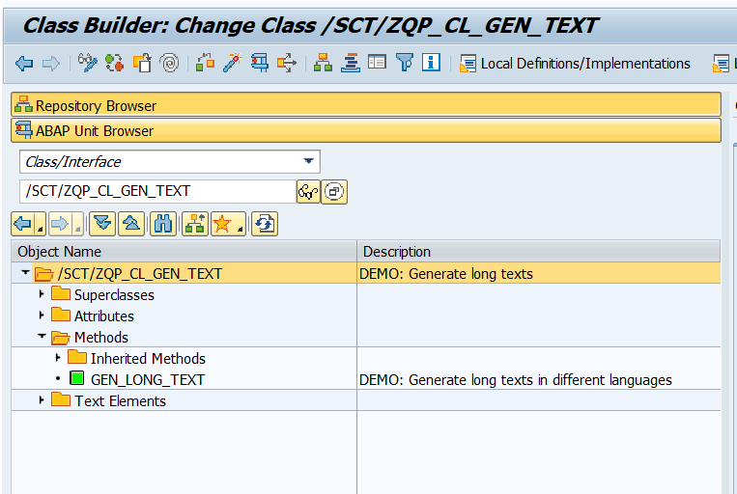The height and width of the screenshot is (494, 737).
Task: Expand the Superclasses folder
Action: (x=42, y=294)
